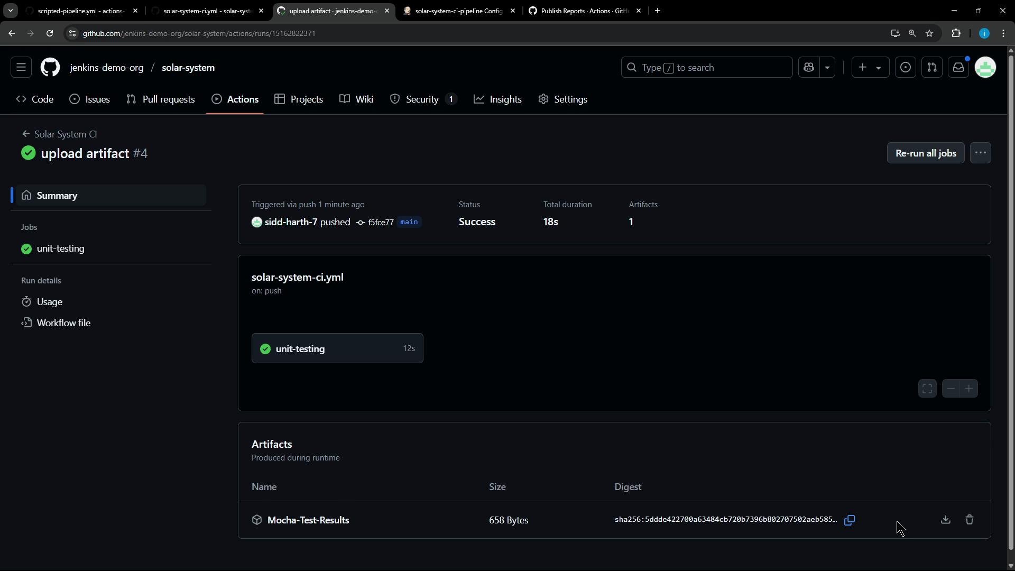Select the Actions tab
The height and width of the screenshot is (571, 1015).
235,99
